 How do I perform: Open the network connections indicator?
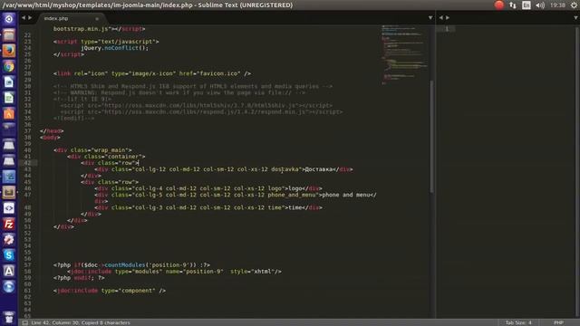coord(513,5)
